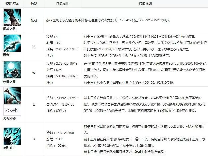Click the Q trigger key cell
This screenshot has height=156, width=208.
tap(34, 46)
